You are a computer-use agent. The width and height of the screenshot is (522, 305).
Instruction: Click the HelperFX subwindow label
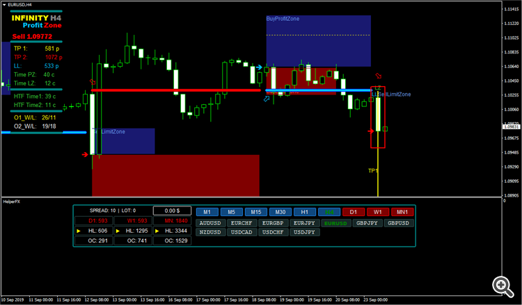pos(12,201)
